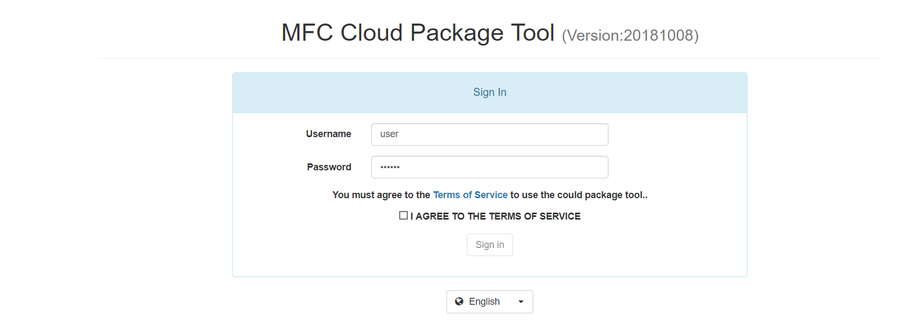The width and height of the screenshot is (917, 331).
Task: Click the I AGREE TO THE TERMS label
Action: (495, 216)
